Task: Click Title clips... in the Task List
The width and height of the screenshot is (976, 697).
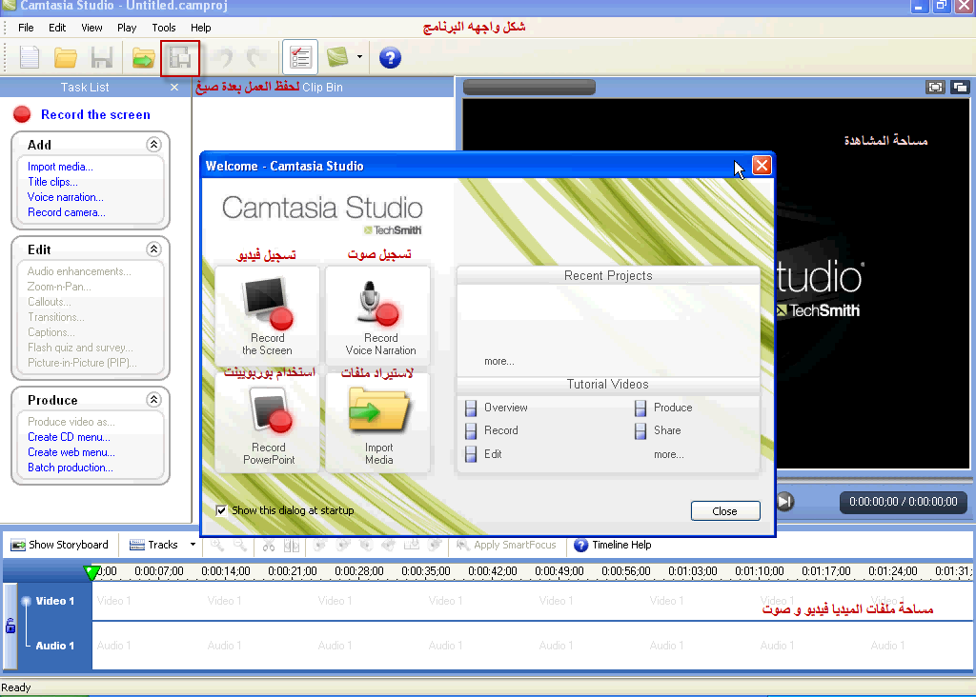Action: point(53,182)
